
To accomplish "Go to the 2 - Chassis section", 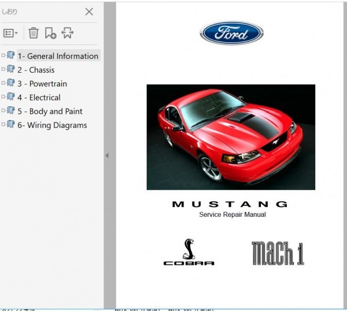I will tap(36, 70).
